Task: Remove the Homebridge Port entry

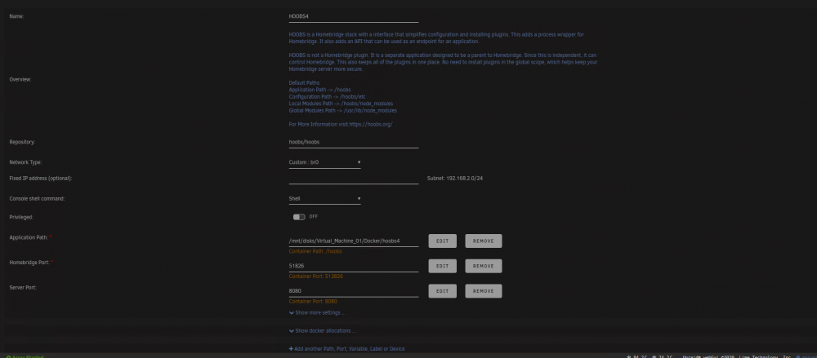Action: 484,266
